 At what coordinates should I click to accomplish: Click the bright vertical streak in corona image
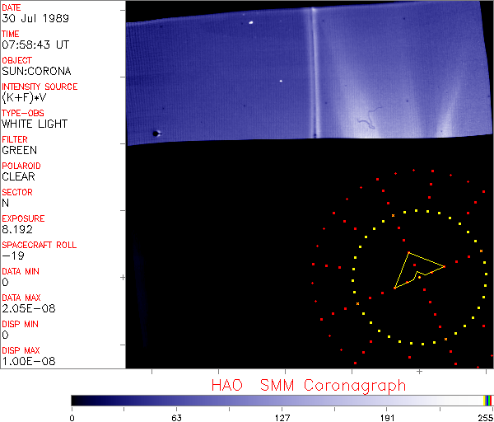314,74
